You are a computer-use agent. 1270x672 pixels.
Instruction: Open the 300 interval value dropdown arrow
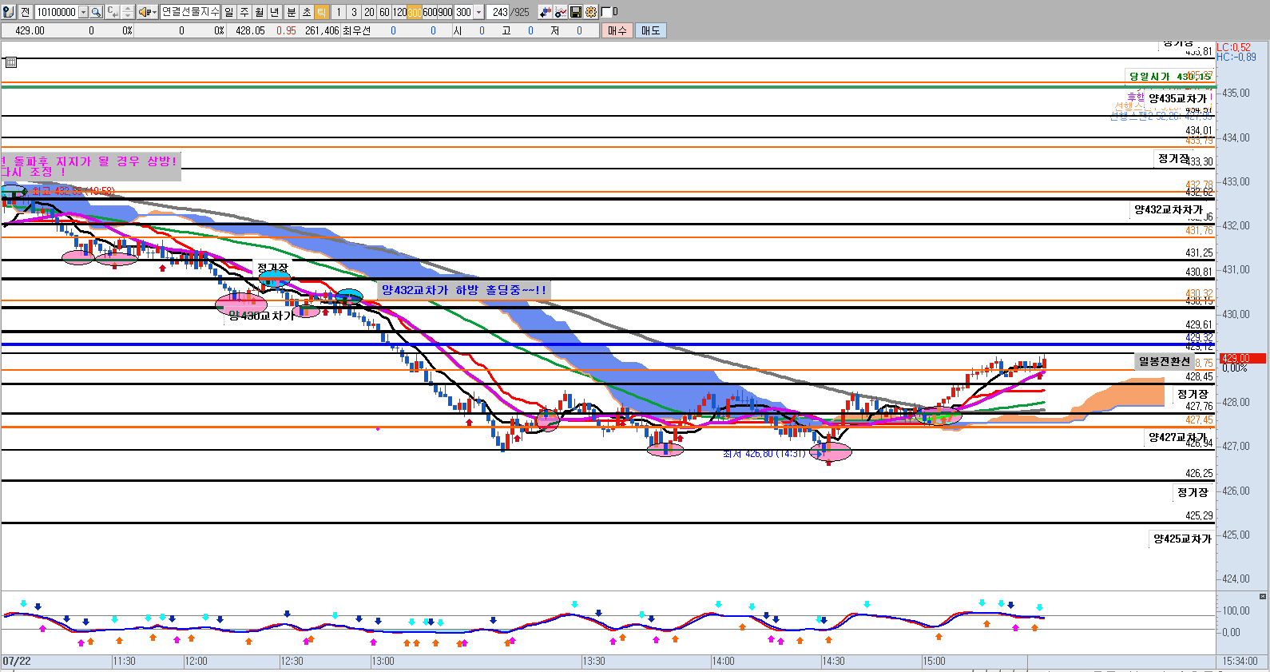click(x=478, y=12)
